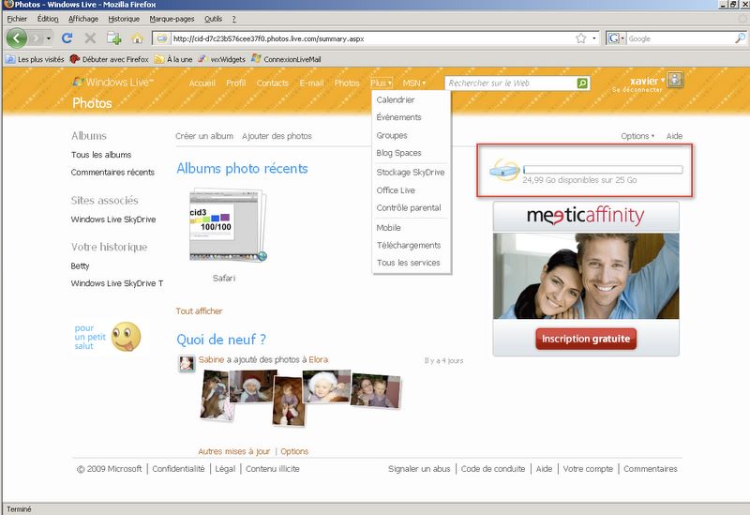Open the E-mail link
The height and width of the screenshot is (515, 750).
tap(312, 83)
